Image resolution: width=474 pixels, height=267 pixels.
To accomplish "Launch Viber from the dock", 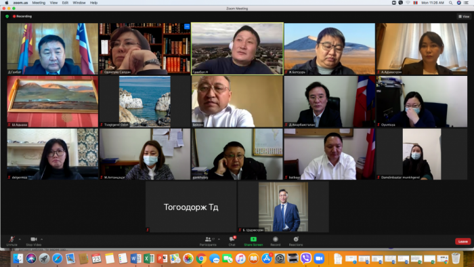I will click(x=305, y=258).
